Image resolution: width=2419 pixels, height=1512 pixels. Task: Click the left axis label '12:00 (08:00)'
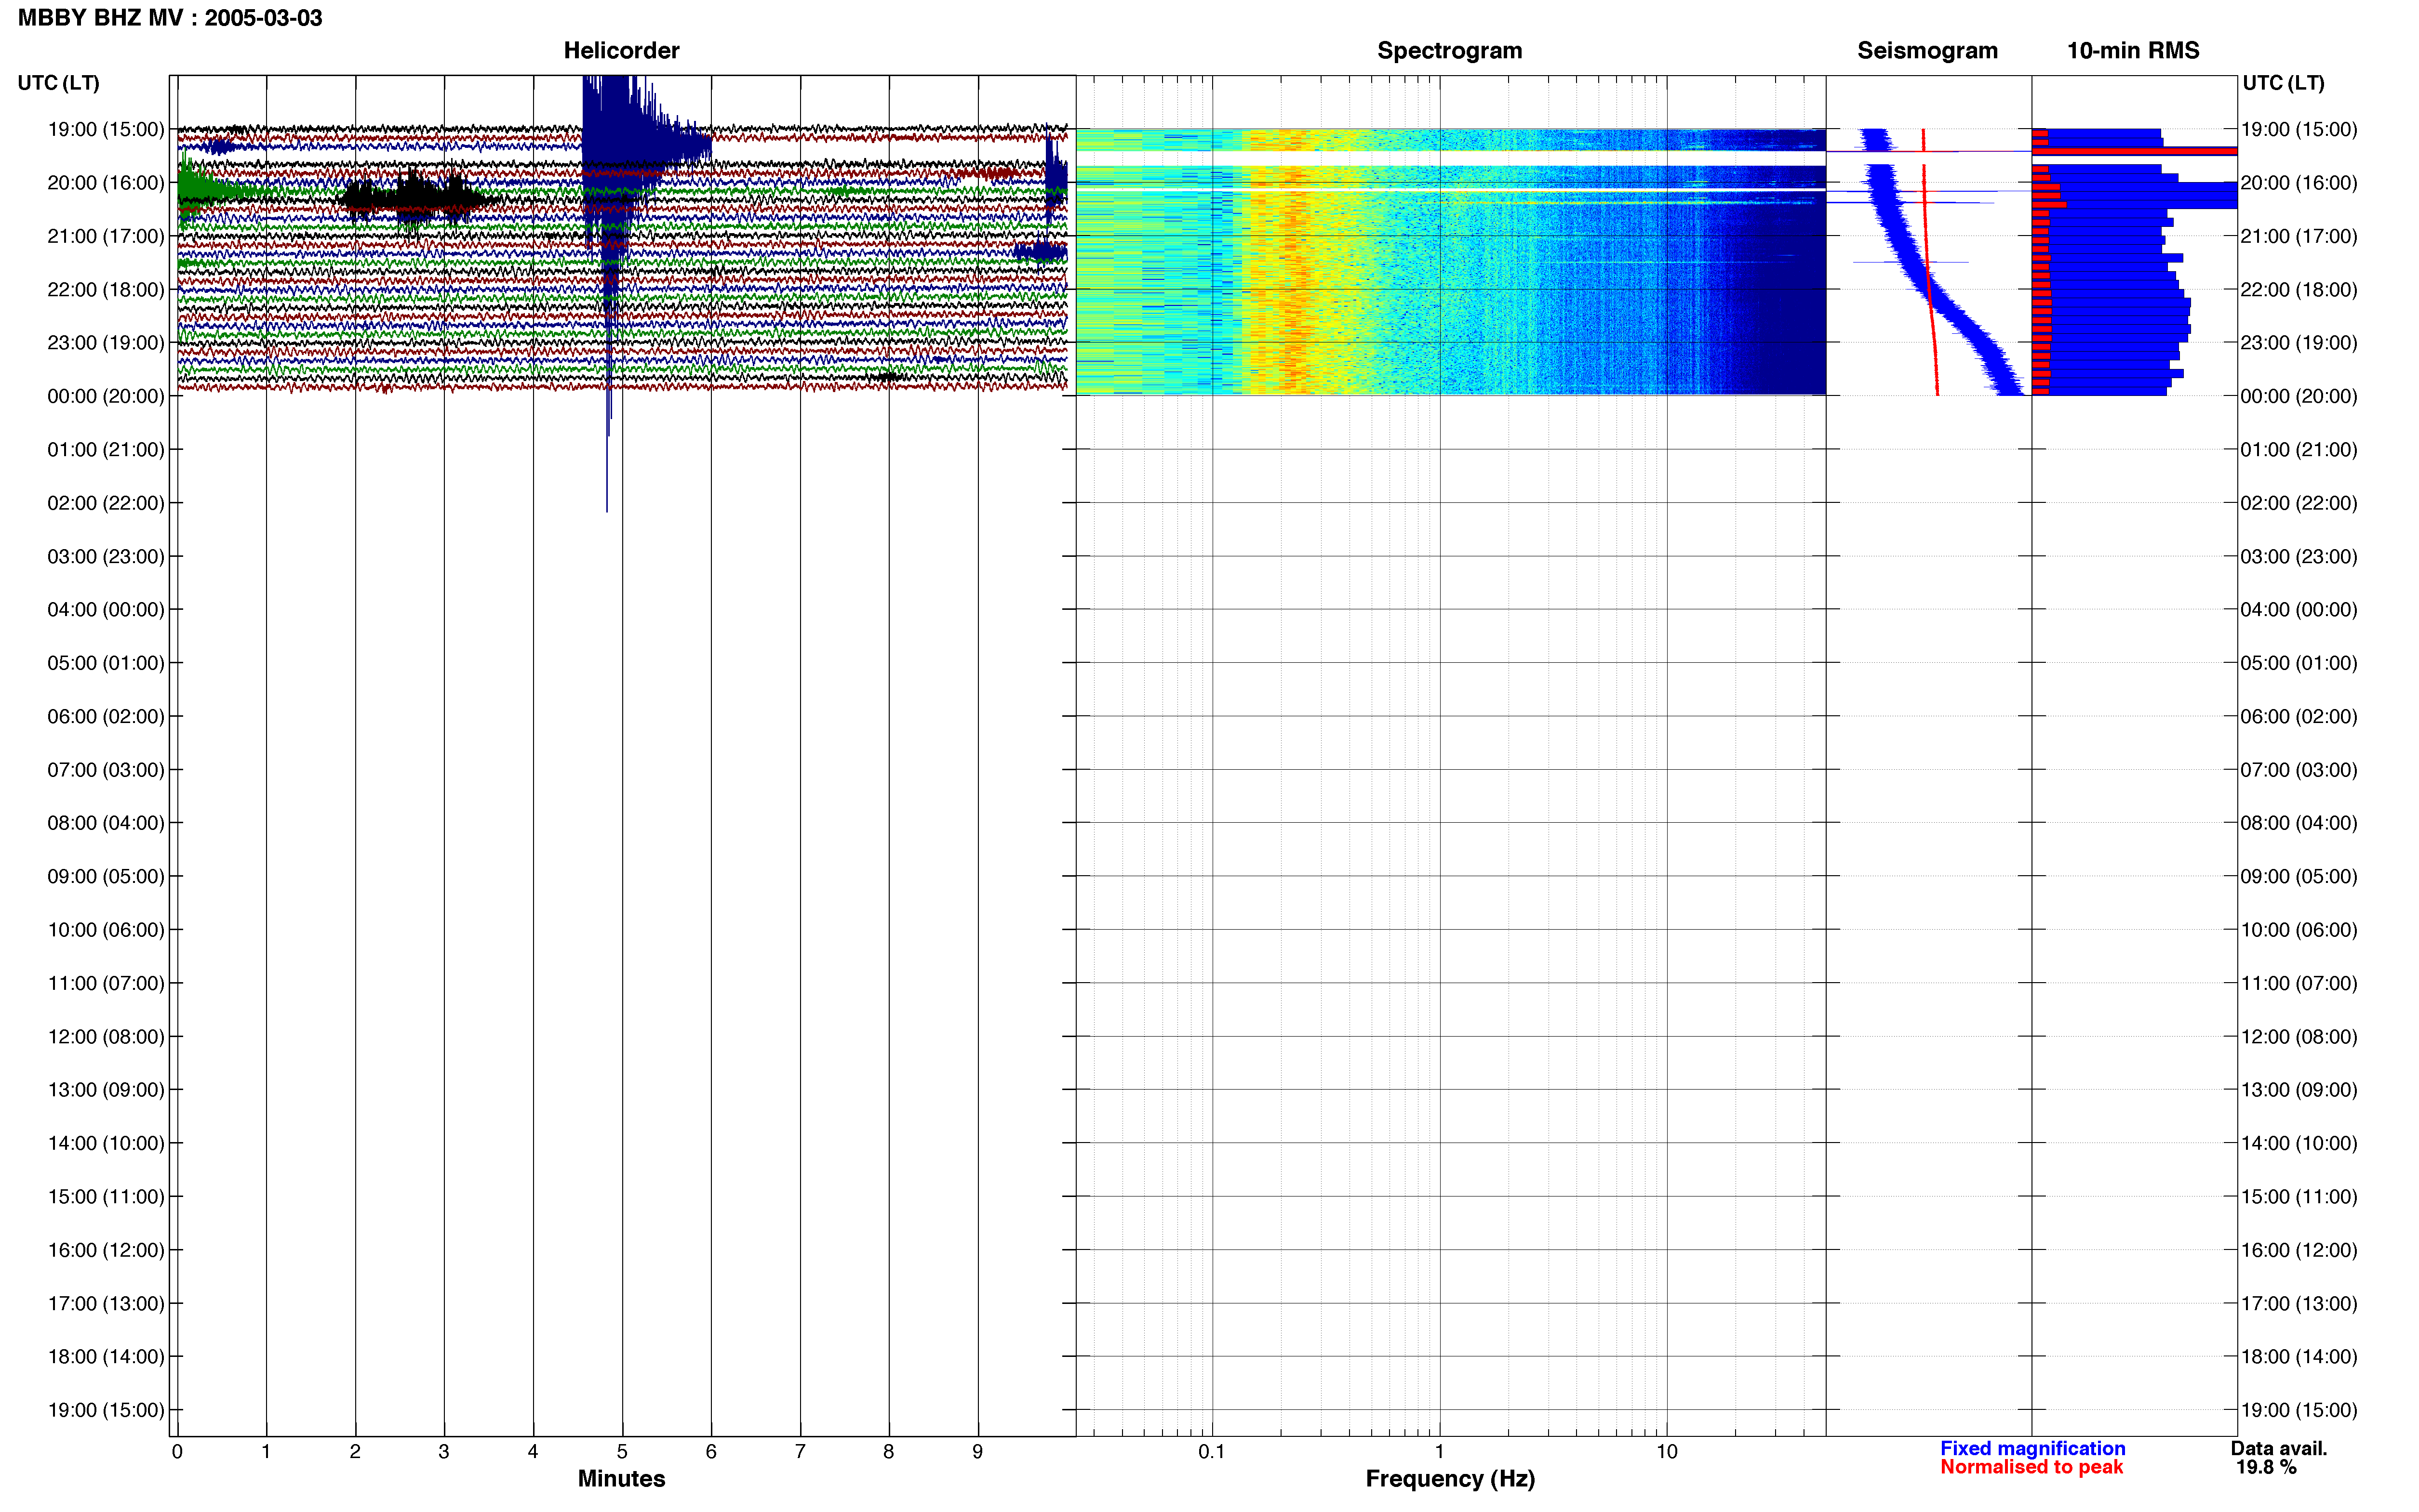(106, 1037)
